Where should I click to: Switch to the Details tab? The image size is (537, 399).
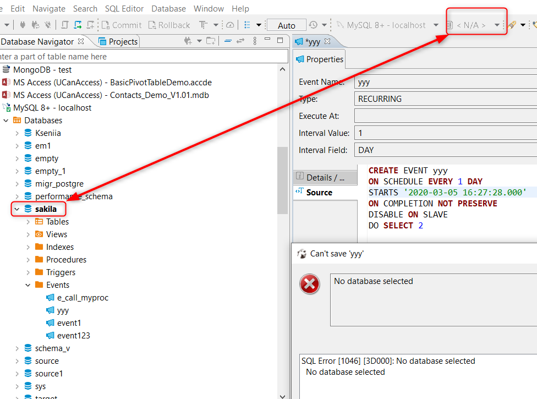(x=325, y=177)
